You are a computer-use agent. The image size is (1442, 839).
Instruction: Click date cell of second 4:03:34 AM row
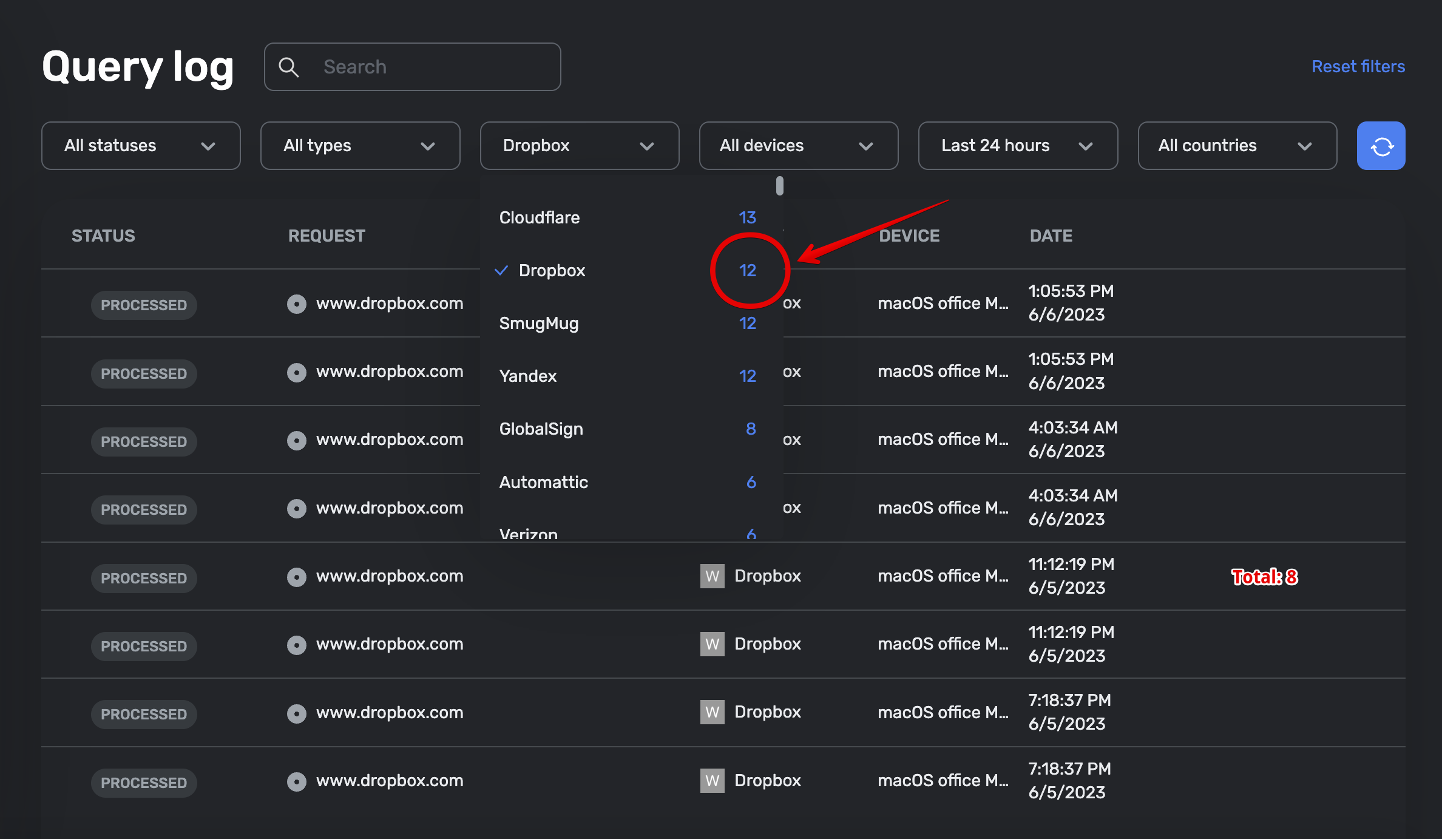[x=1073, y=508]
